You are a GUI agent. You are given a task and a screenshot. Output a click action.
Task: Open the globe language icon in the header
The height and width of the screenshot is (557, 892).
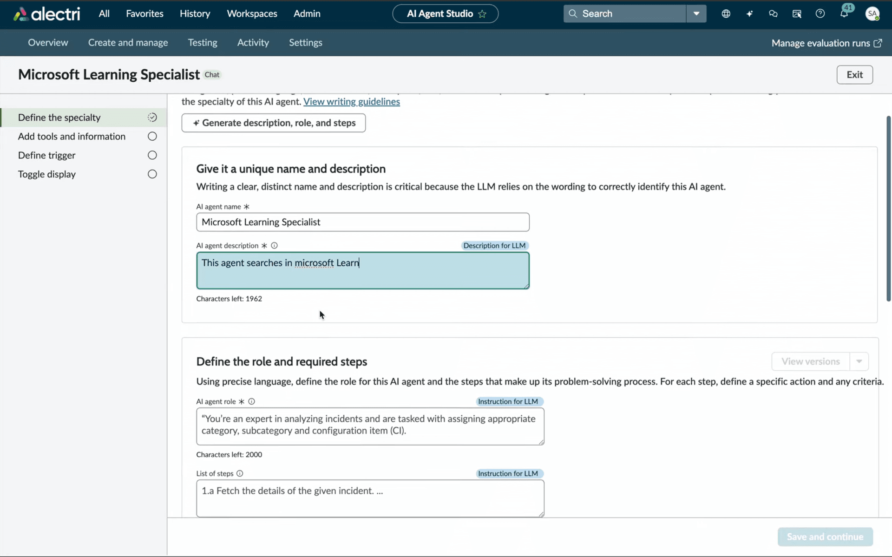tap(726, 13)
